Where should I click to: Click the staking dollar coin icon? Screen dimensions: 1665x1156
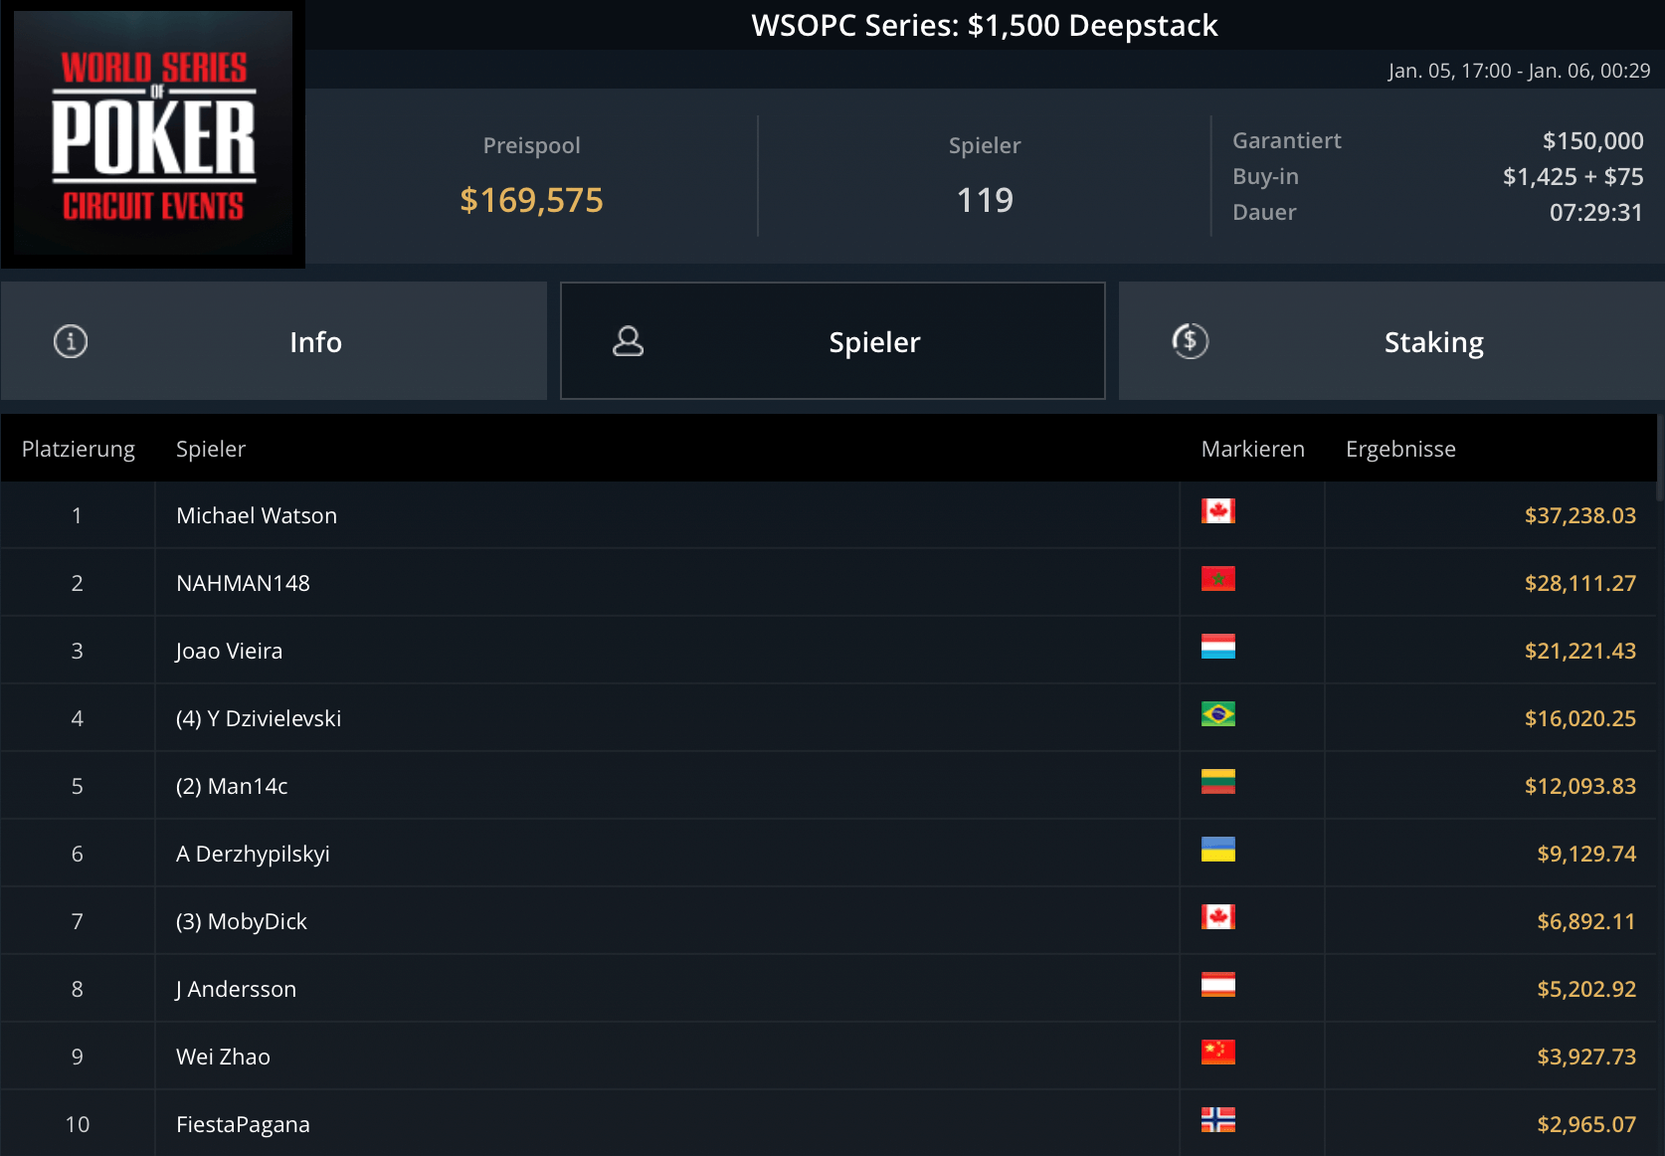coord(1190,341)
